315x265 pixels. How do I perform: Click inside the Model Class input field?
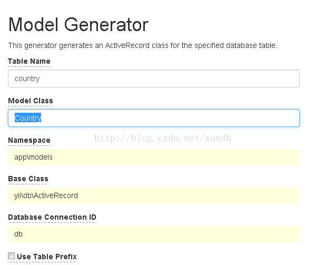pos(154,118)
